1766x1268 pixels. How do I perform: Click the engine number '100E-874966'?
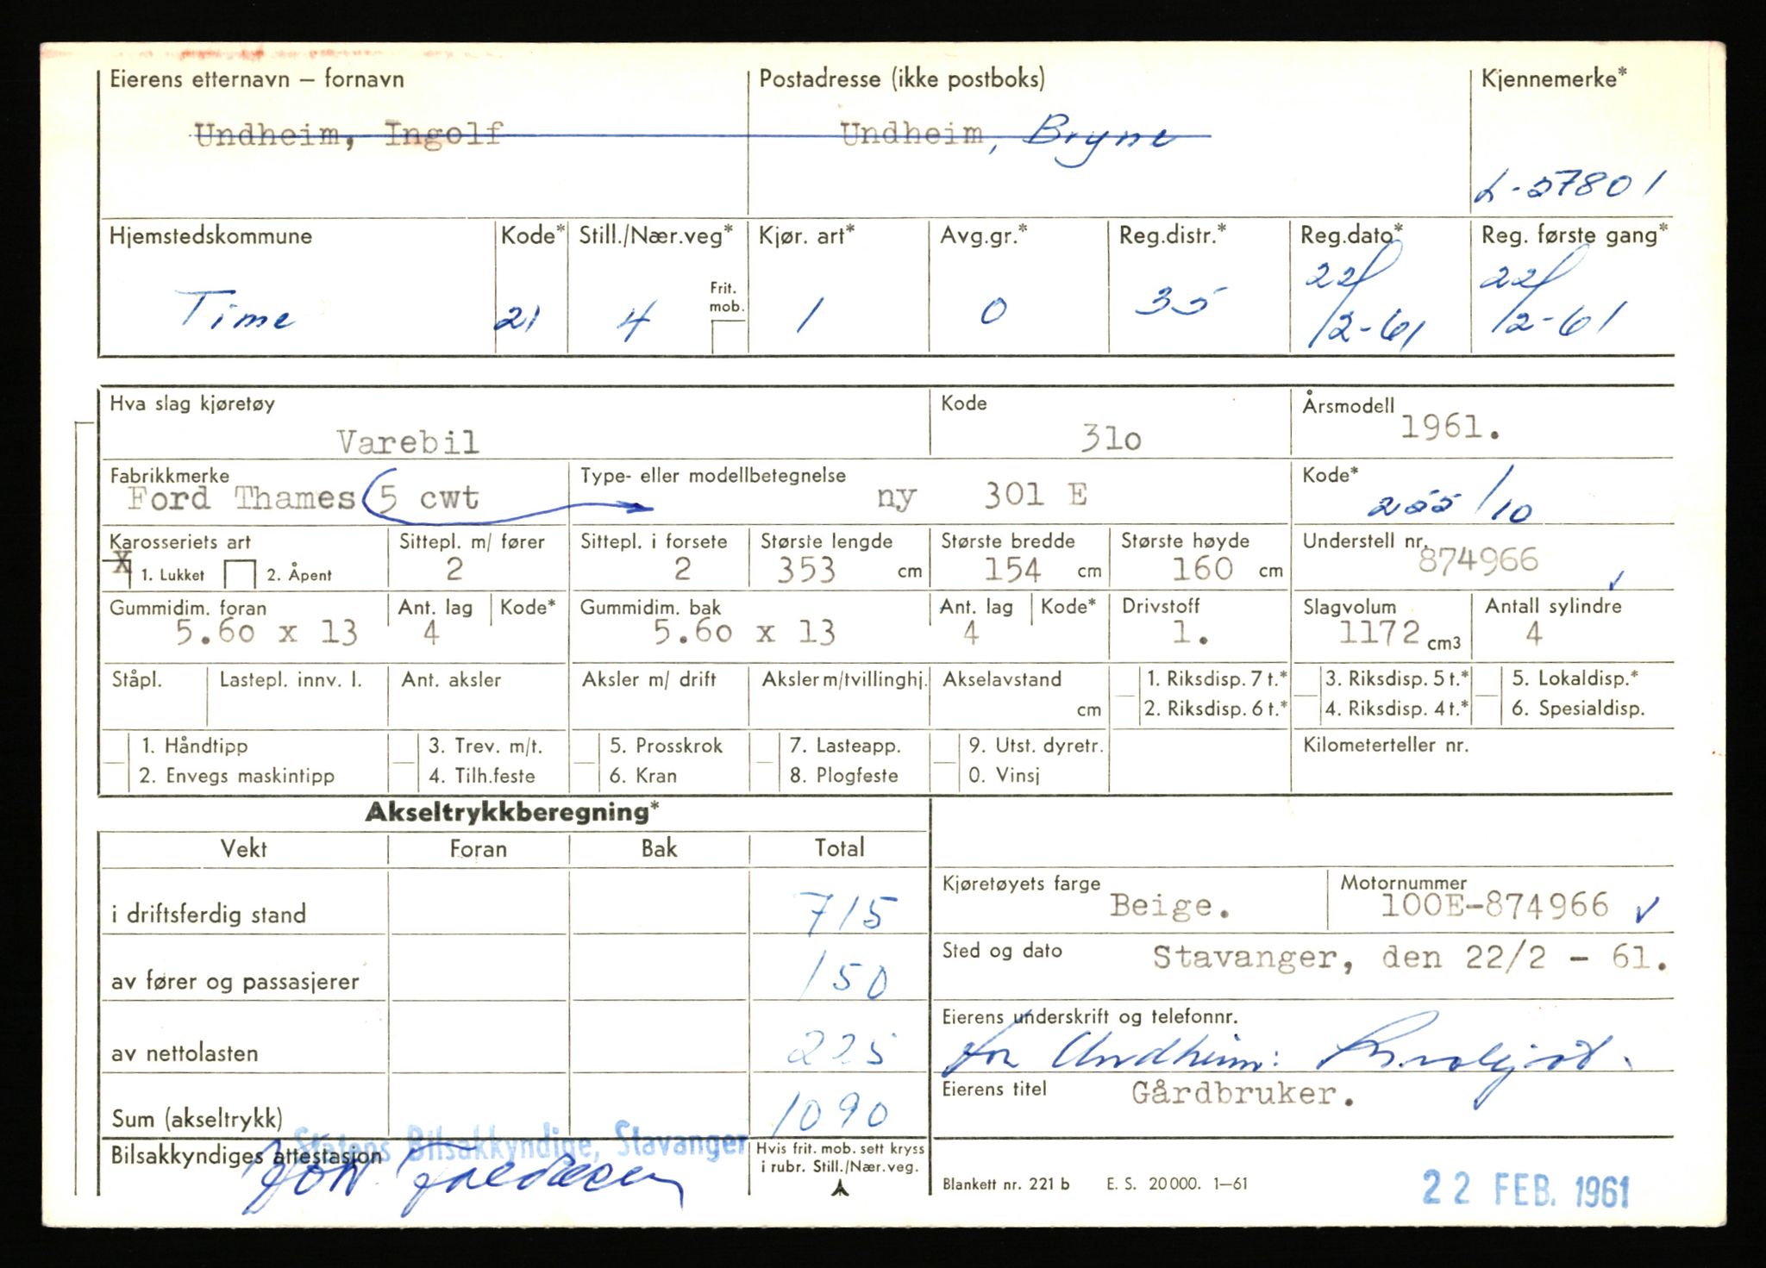coord(1494,905)
